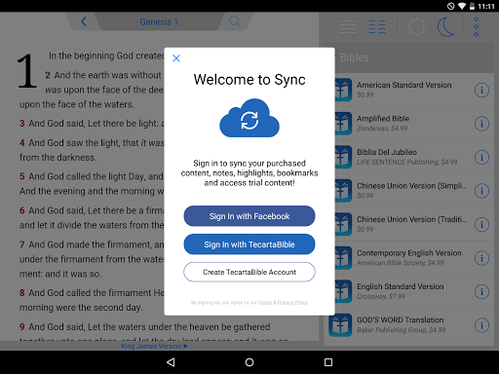
Task: Enable night mode moon icon
Action: tap(445, 26)
